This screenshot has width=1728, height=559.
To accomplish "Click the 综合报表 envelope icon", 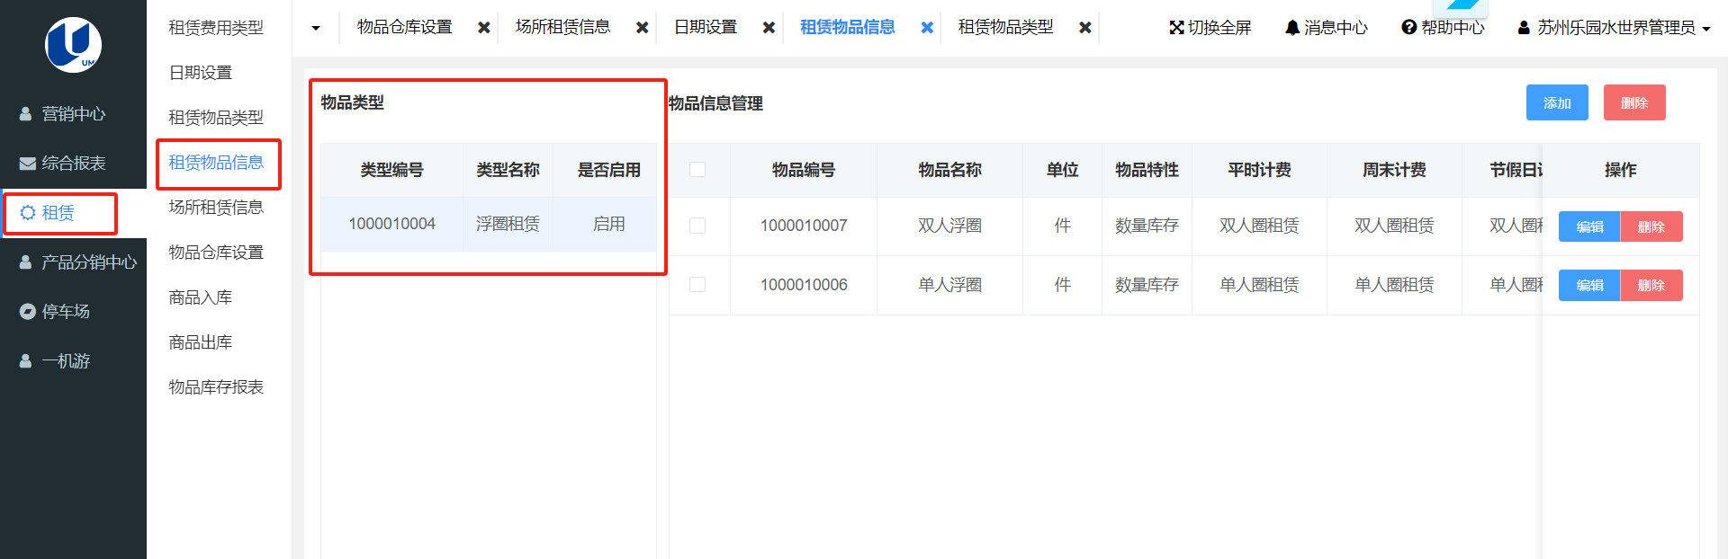I will (28, 164).
